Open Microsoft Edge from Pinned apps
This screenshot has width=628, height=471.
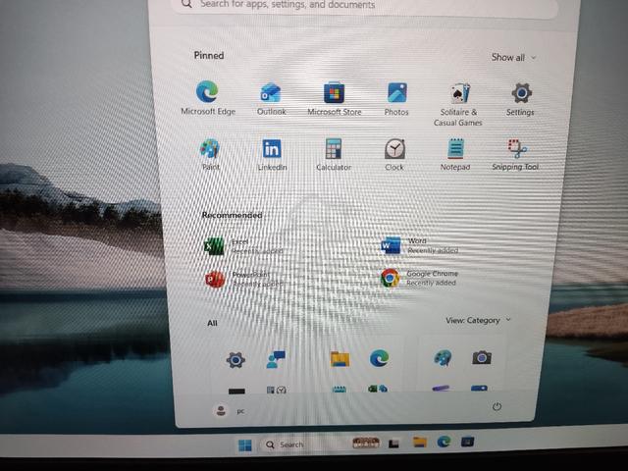pos(207,98)
